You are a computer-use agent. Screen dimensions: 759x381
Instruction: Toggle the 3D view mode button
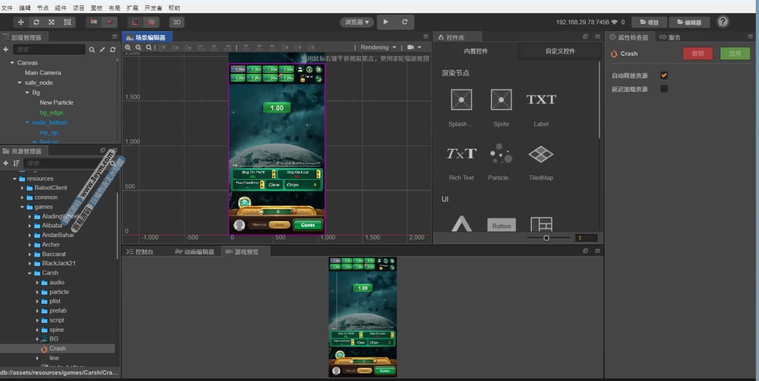click(177, 22)
